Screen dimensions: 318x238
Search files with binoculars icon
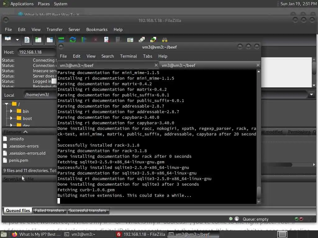click(165, 39)
